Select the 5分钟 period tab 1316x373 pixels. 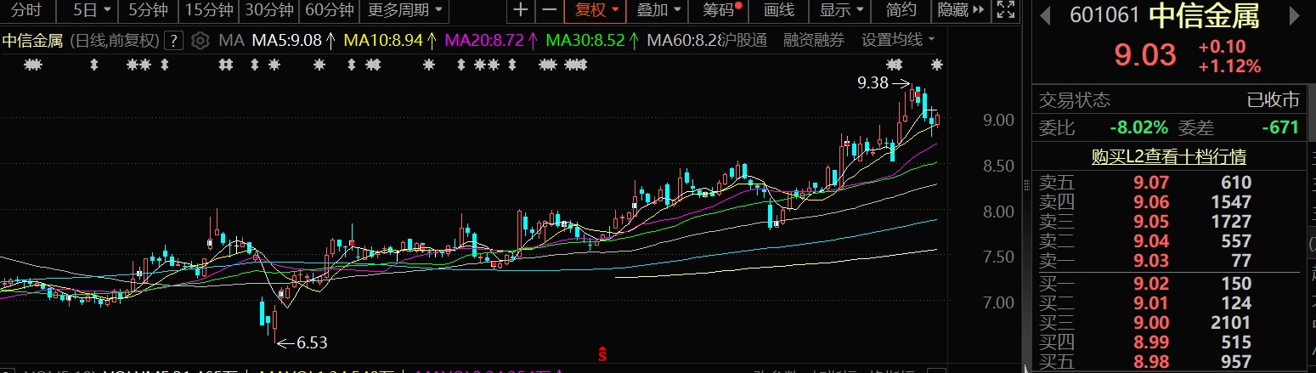click(147, 11)
